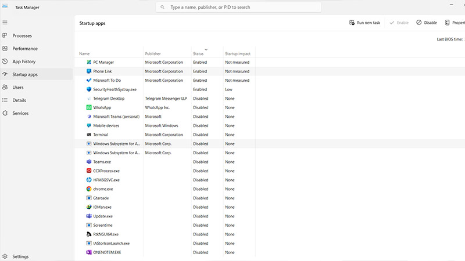Click the HPMSGSVC.exe HP icon

[89, 180]
